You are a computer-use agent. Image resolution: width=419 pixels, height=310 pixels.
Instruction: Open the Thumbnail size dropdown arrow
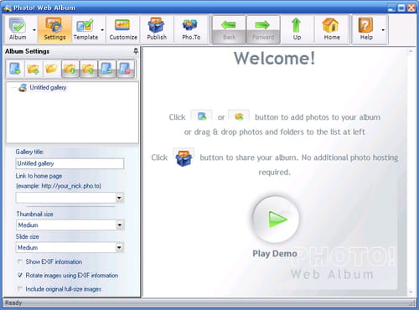[x=120, y=225]
